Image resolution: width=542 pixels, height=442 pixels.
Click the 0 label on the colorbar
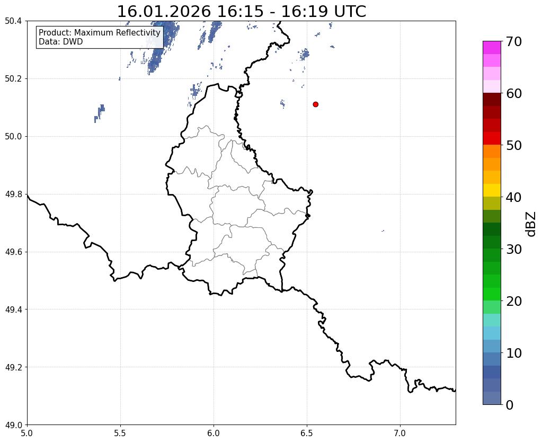tap(510, 405)
